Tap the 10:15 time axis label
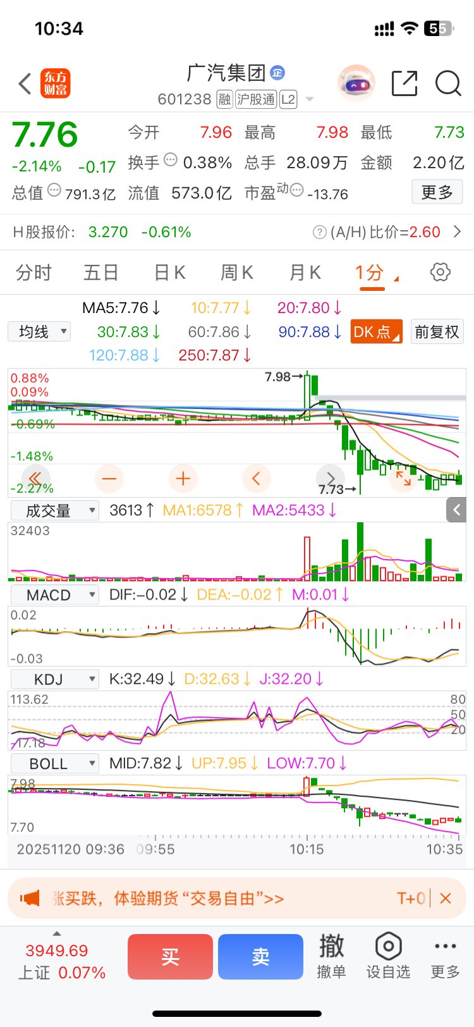Viewport: 474px width, 1027px height. point(307,849)
